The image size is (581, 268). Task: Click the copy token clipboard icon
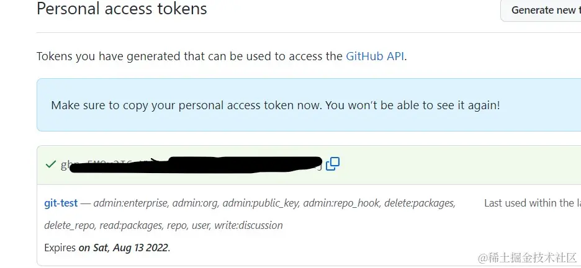(333, 164)
